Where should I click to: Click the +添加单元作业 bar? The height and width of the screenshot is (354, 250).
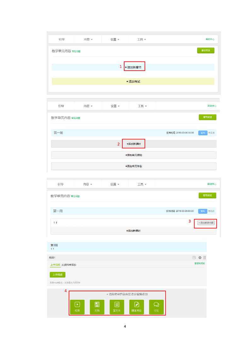(x=134, y=166)
